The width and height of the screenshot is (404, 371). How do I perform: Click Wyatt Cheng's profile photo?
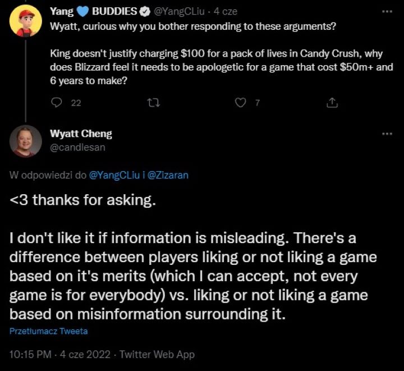click(x=25, y=141)
